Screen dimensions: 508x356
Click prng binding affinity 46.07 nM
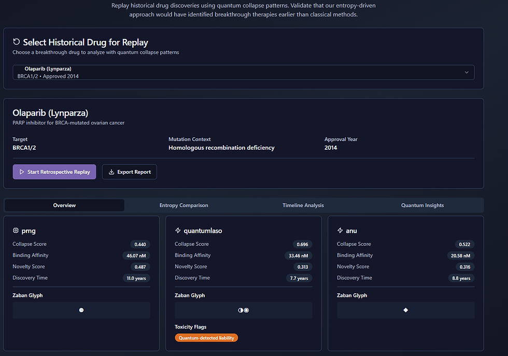point(136,255)
